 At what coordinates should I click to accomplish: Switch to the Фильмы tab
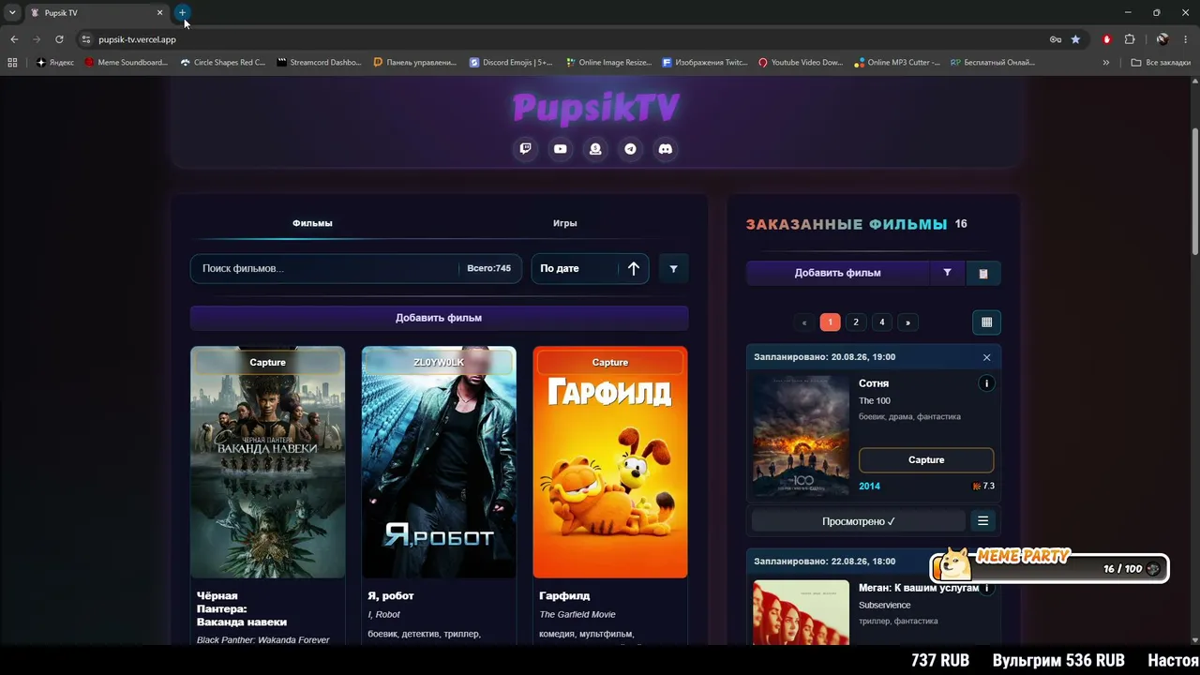pos(312,223)
